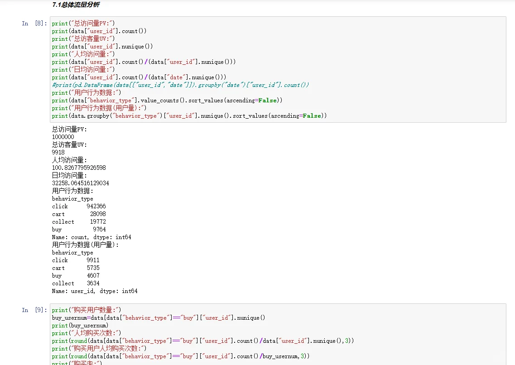The image size is (515, 365).
Task: Click the 日均访问量: output label
Action: [69, 176]
